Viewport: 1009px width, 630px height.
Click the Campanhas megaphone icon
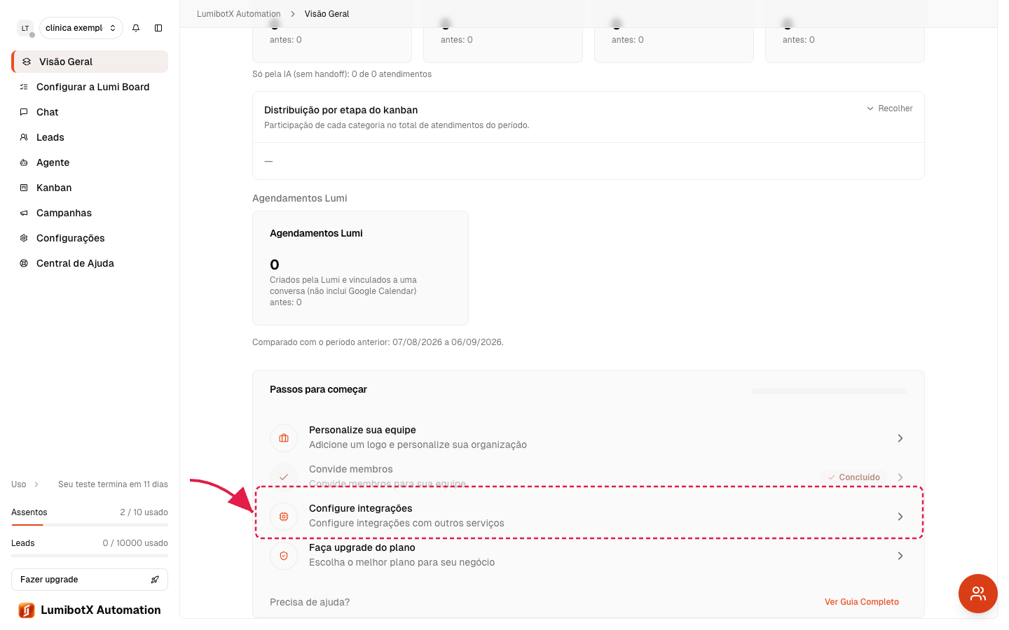24,213
